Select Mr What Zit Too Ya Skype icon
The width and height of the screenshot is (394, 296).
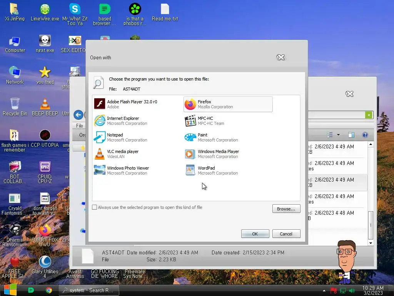(x=75, y=15)
